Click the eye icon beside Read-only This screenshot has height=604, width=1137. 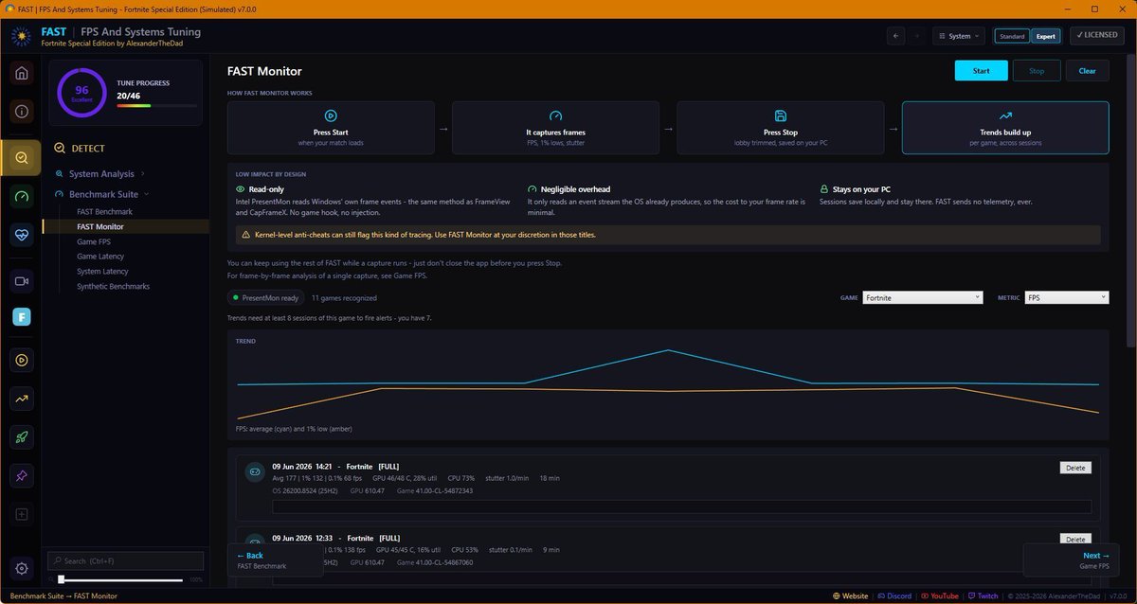pos(241,189)
